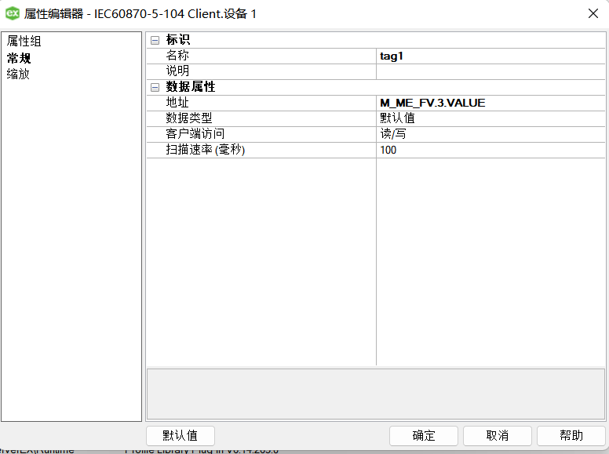
Task: Select the 名称 property label
Action: pos(178,56)
